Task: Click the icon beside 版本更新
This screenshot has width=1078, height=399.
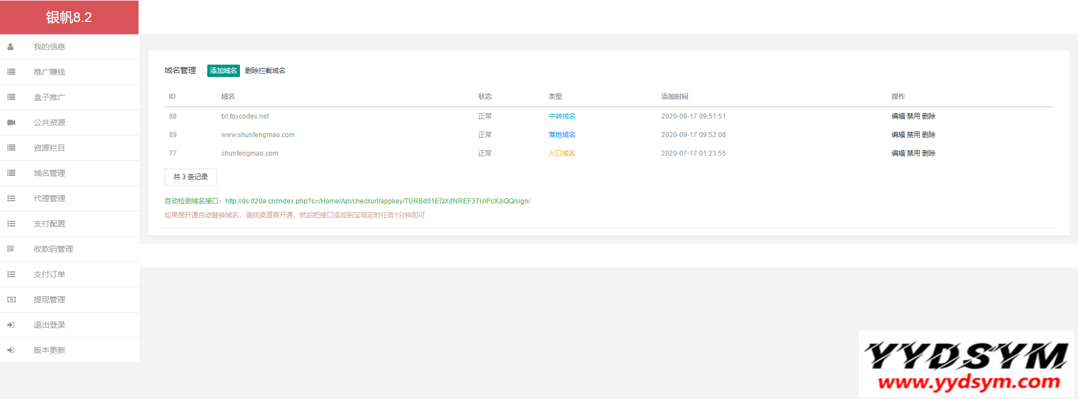Action: tap(11, 350)
